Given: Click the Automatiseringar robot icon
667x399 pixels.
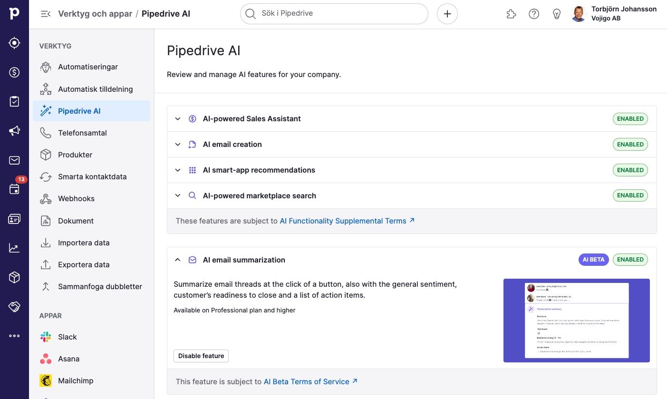Looking at the screenshot, I should [x=46, y=67].
